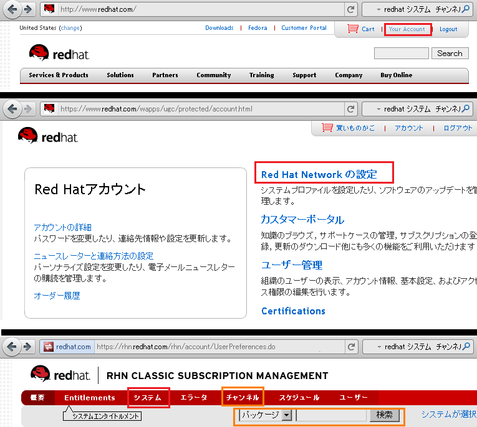Select the エラータ tab
The width and height of the screenshot is (477, 427).
pyautogui.click(x=194, y=398)
